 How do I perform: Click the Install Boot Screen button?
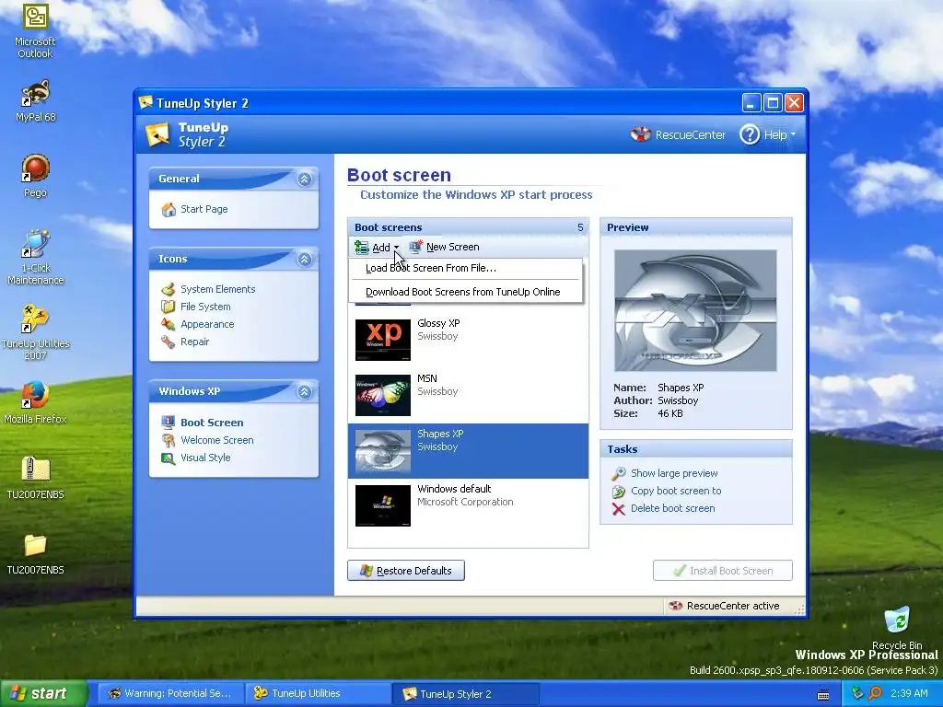click(x=723, y=571)
